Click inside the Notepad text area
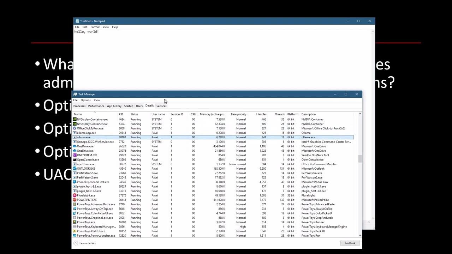The height and width of the screenshot is (254, 452). click(222, 60)
